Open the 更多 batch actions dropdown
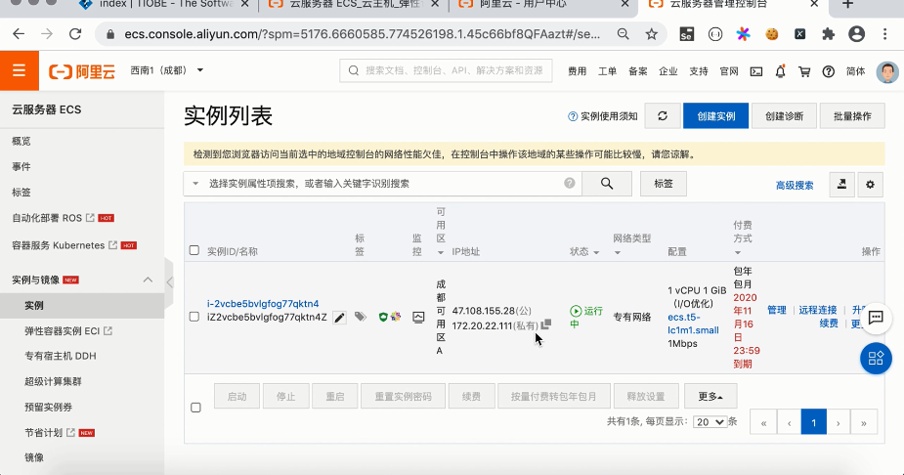 (x=710, y=396)
